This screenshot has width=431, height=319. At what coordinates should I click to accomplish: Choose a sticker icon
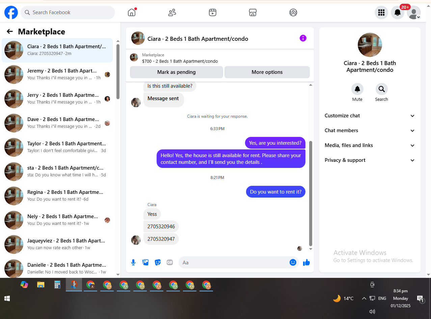158,262
